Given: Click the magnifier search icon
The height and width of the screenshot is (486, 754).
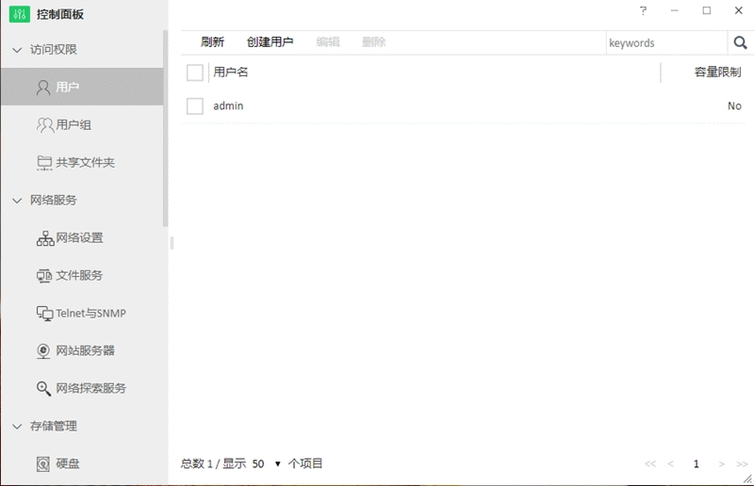Looking at the screenshot, I should pos(740,42).
